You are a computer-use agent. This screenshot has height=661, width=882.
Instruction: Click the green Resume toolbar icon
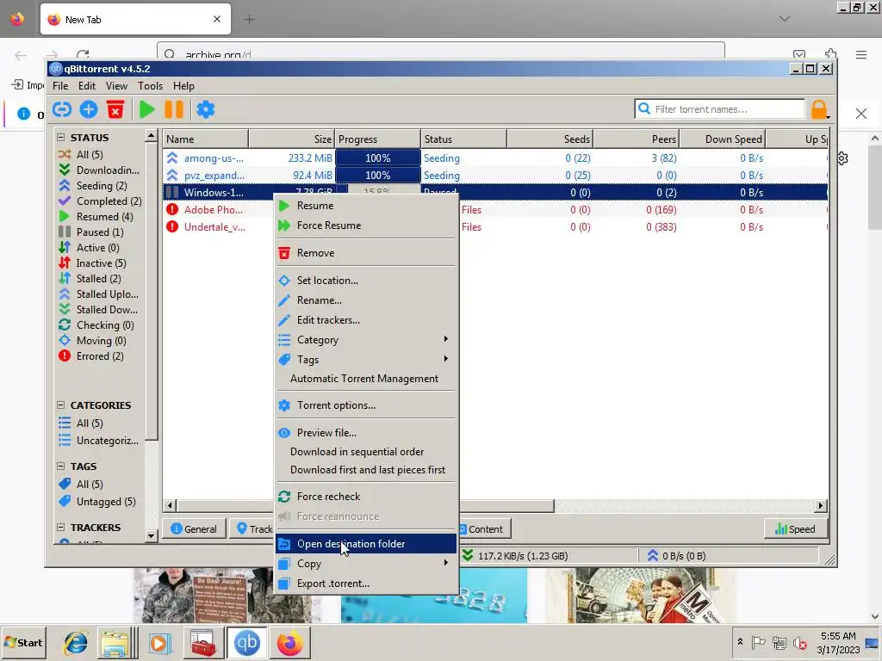click(x=146, y=109)
